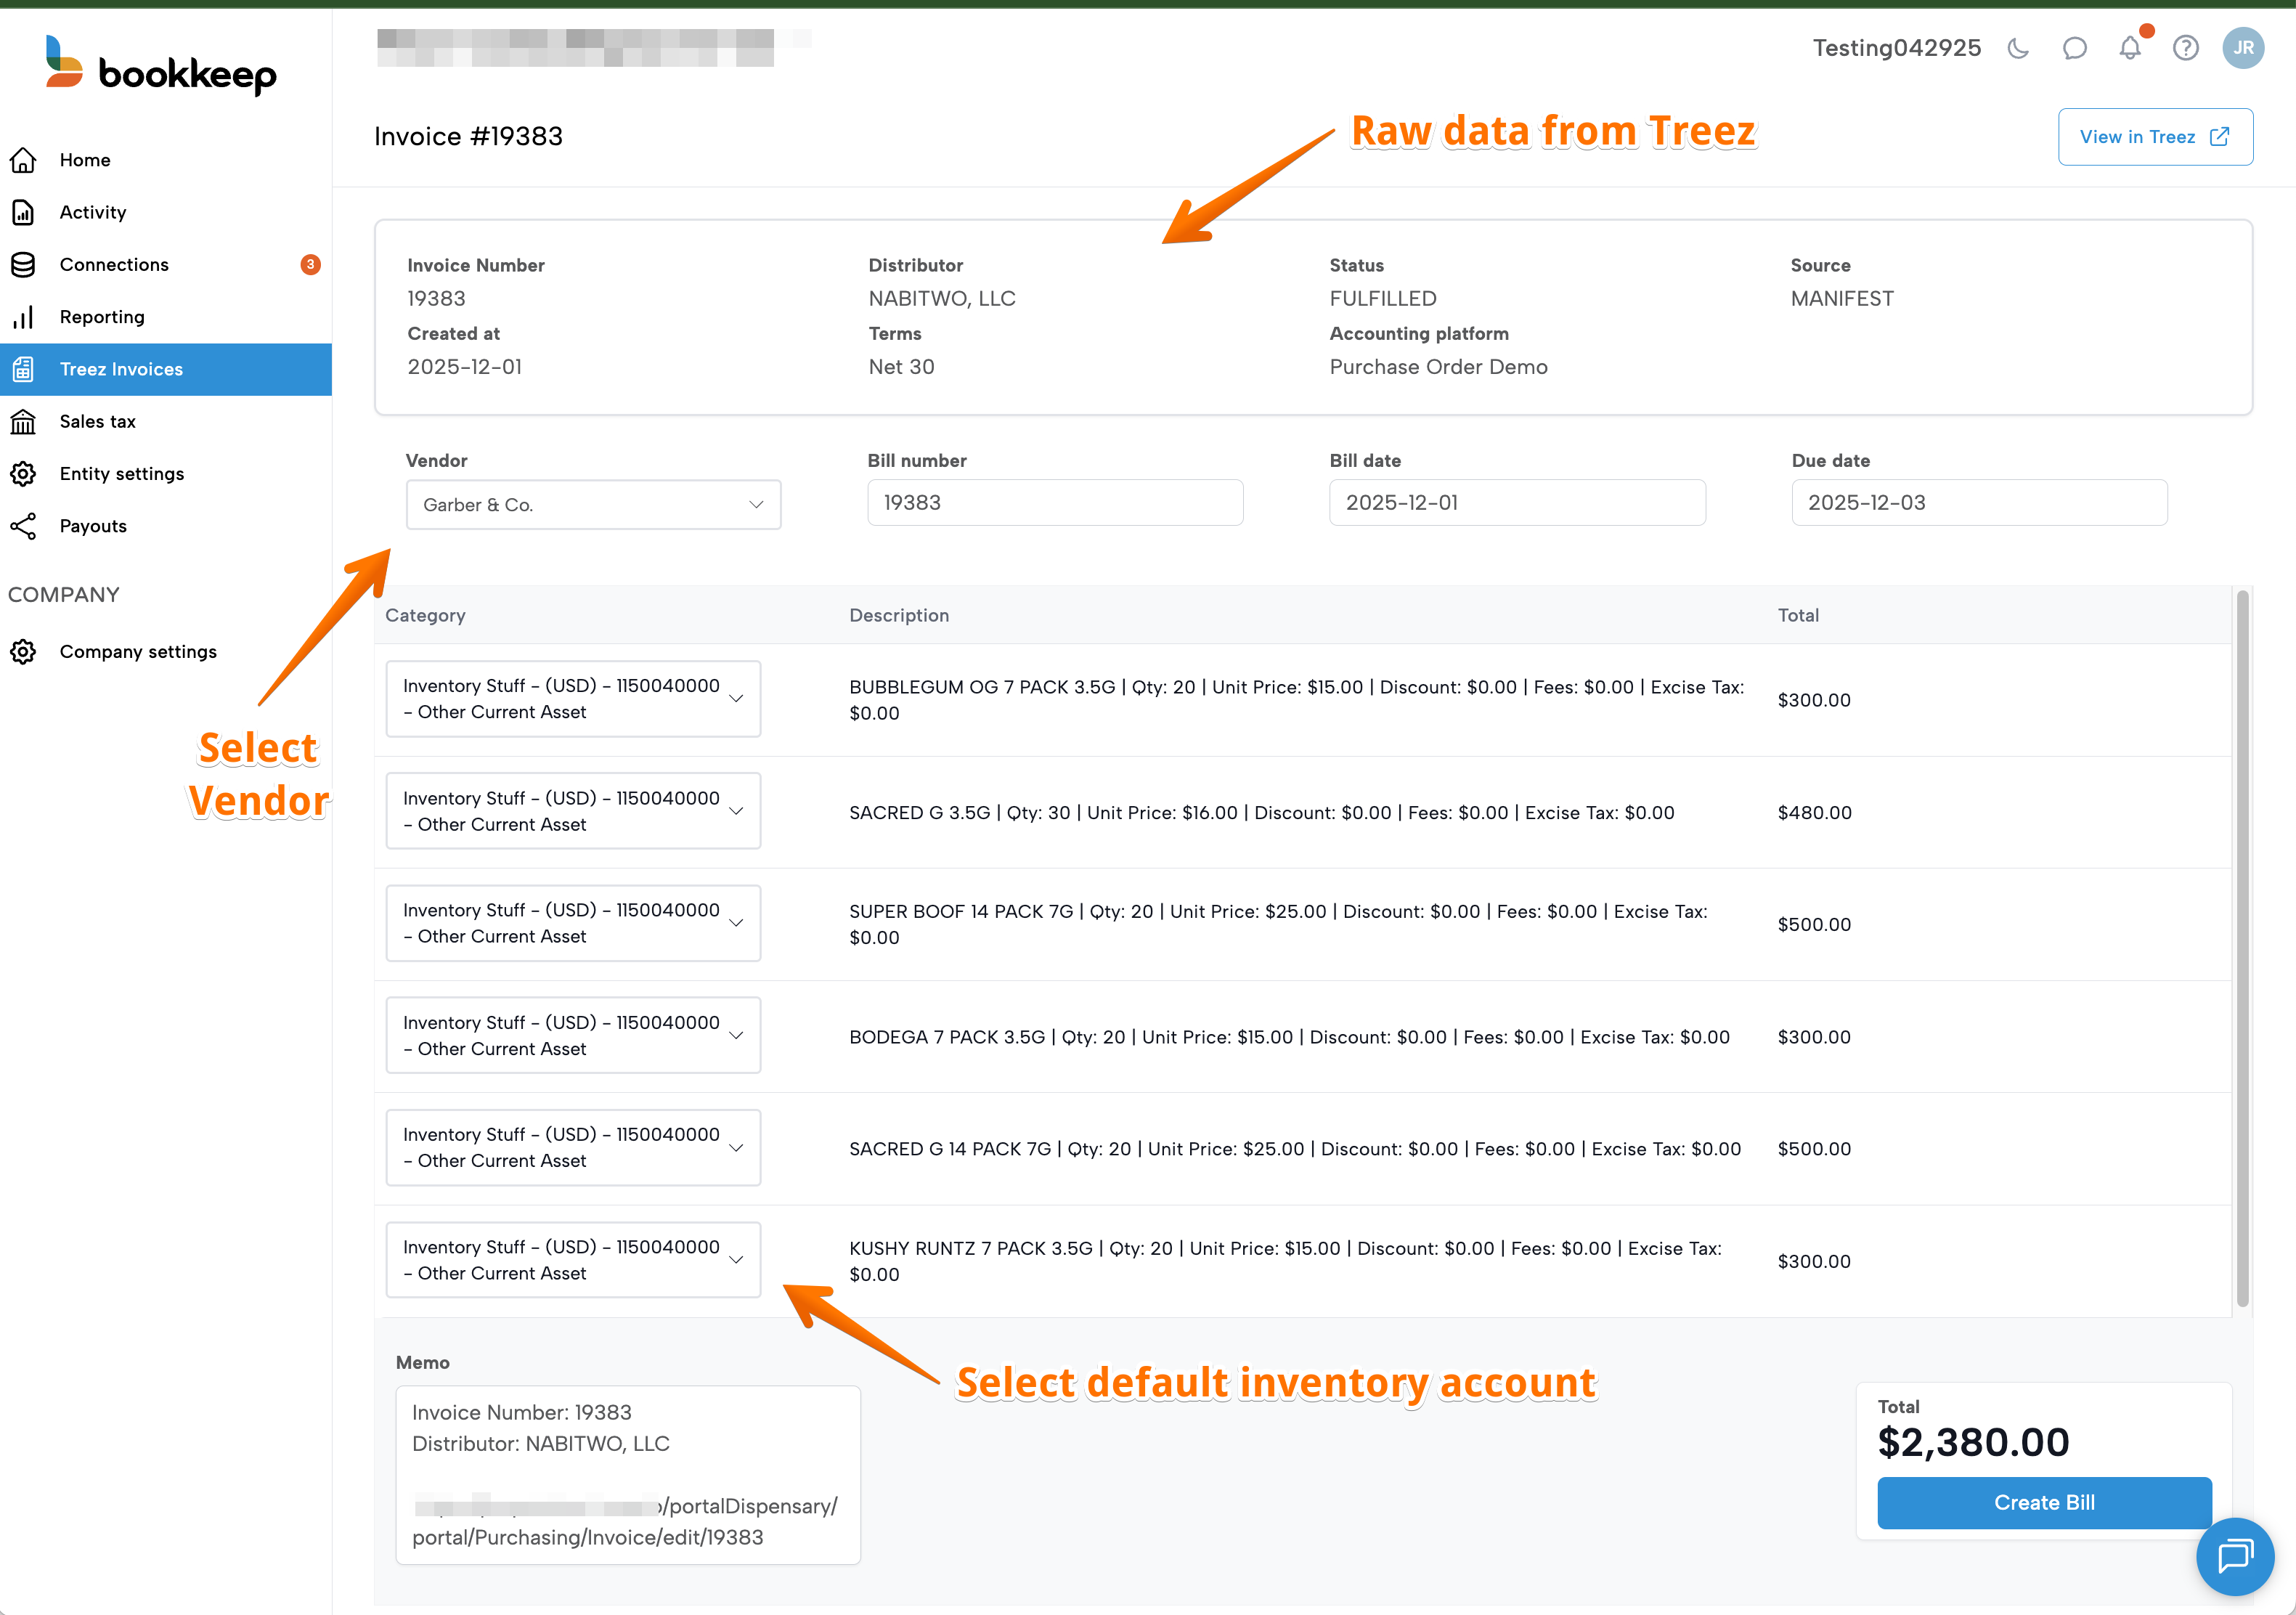This screenshot has width=2296, height=1615.
Task: Open Sales tax menu item
Action: pos(97,421)
